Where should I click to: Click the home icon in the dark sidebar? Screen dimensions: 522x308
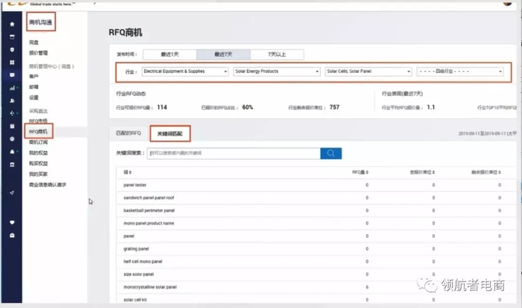[x=12, y=24]
